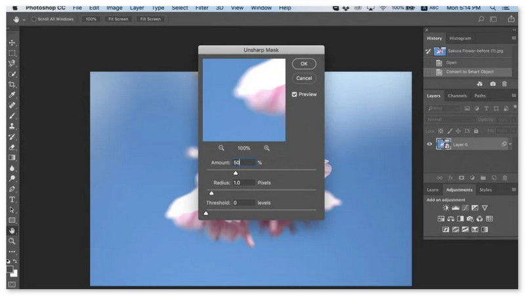Open the Hand tool preset dropdown
Image resolution: width=525 pixels, height=296 pixels.
pyautogui.click(x=24, y=20)
